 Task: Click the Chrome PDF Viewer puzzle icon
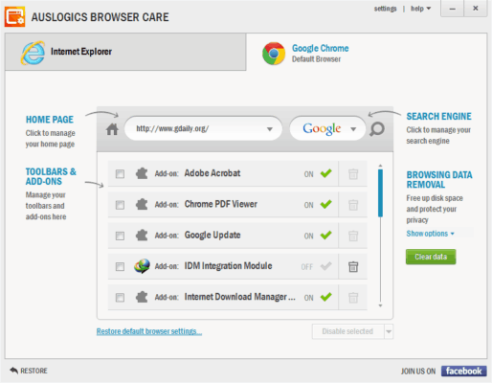coord(142,204)
